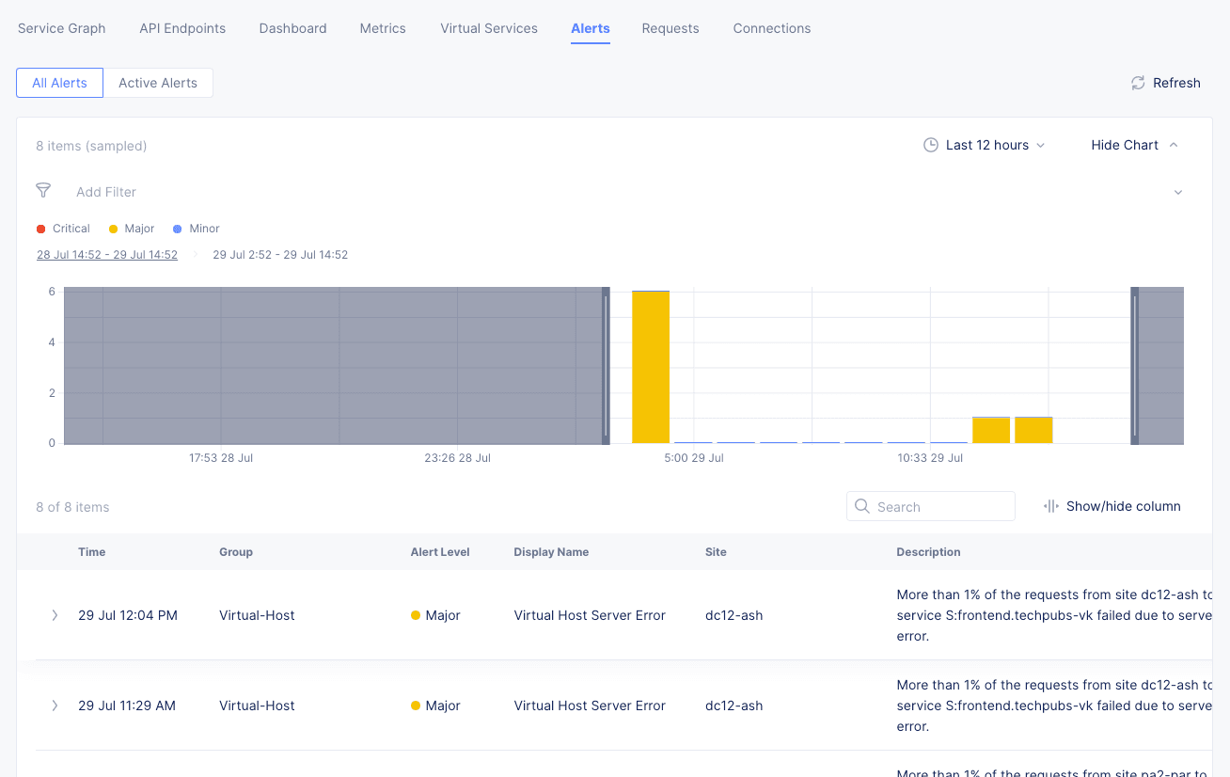The height and width of the screenshot is (777, 1230).
Task: Expand the 29 Jul 11:29 AM alert row
Action: [55, 706]
